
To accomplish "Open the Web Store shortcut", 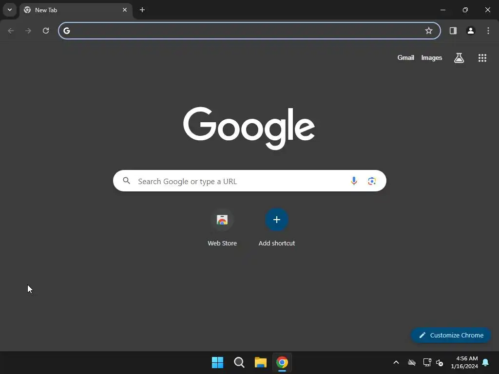I will tap(222, 220).
